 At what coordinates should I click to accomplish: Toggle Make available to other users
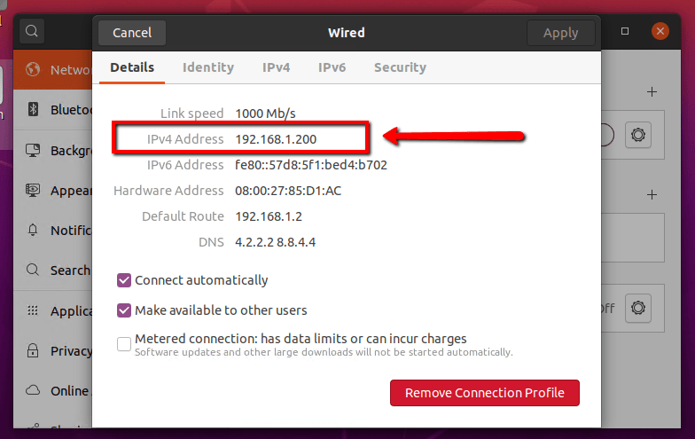pos(124,310)
